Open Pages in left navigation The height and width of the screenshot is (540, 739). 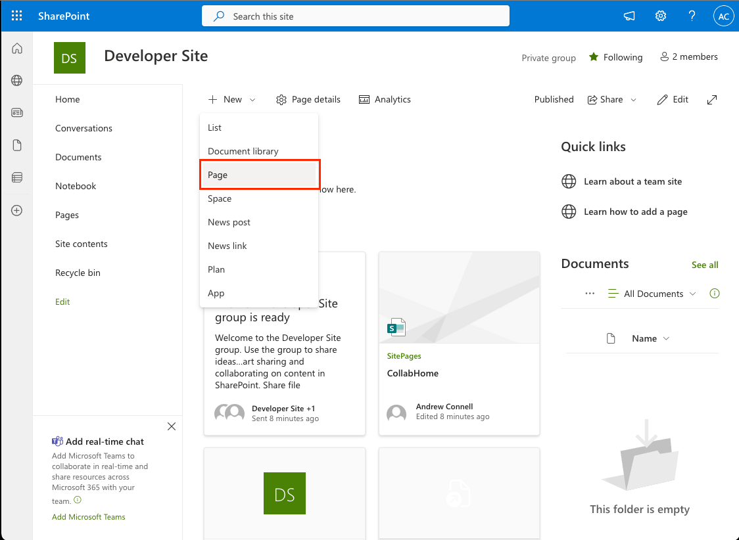pos(67,215)
